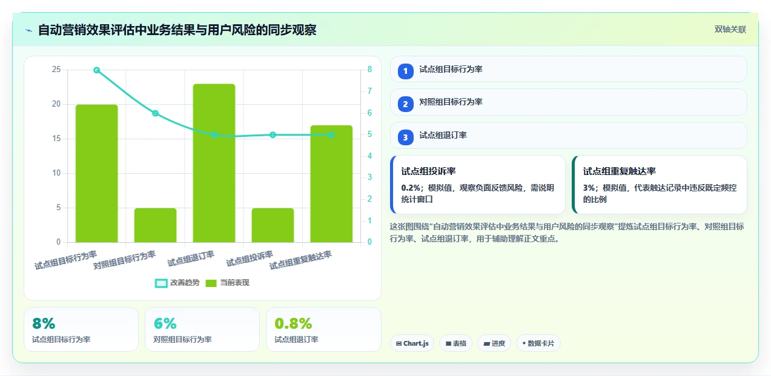This screenshot has width=771, height=376.
Task: Click the 8% 试点组目标行为率 stat card
Action: click(81, 329)
